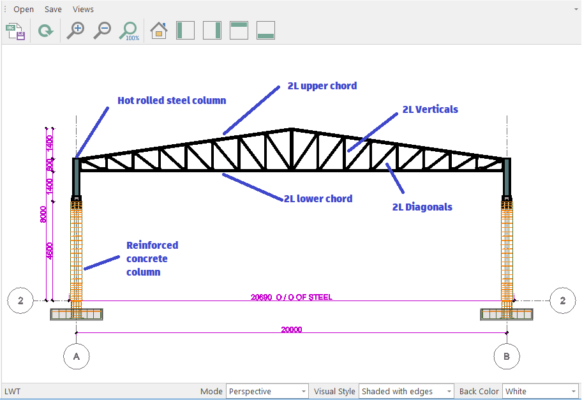Switch to the bottom view
582x400 pixels.
click(x=265, y=30)
